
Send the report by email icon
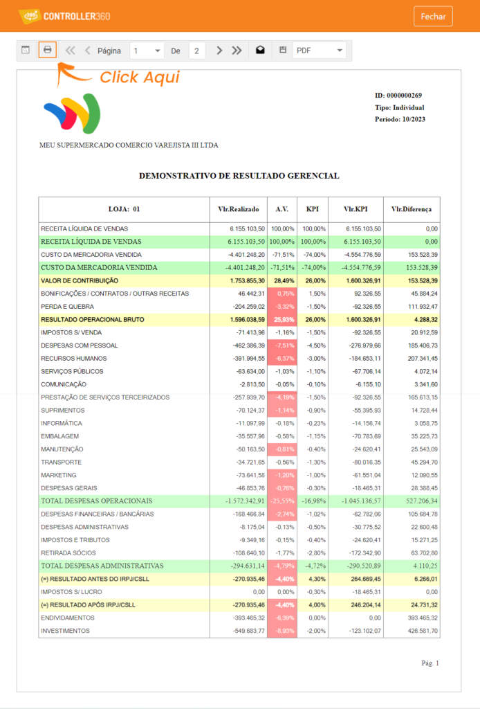[x=260, y=50]
